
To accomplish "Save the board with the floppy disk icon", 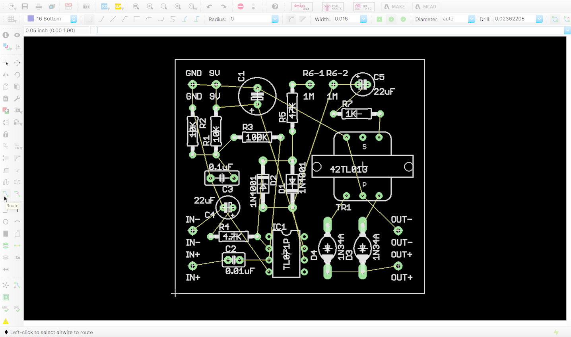I will [x=25, y=6].
